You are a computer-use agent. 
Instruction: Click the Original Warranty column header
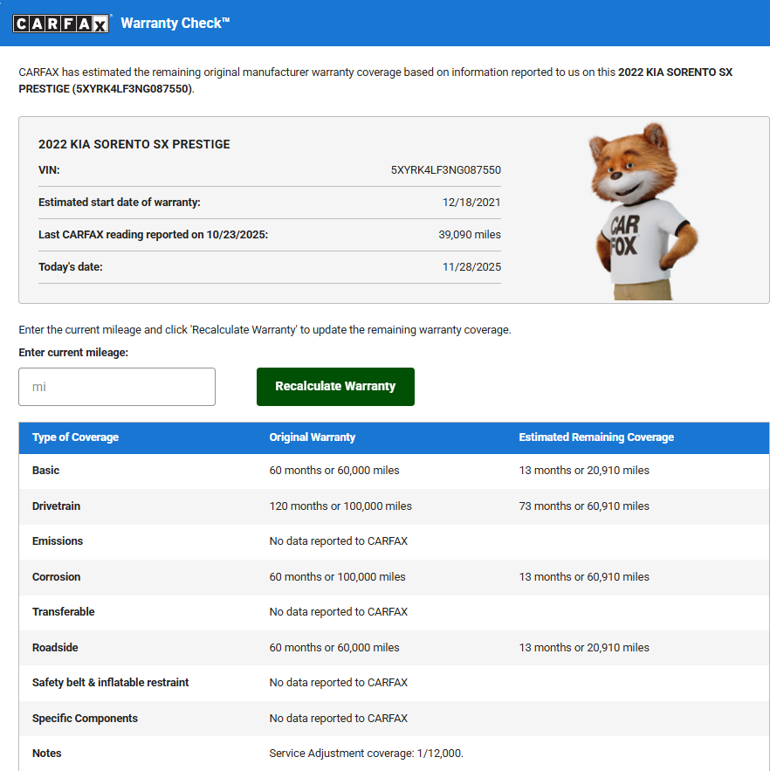313,437
